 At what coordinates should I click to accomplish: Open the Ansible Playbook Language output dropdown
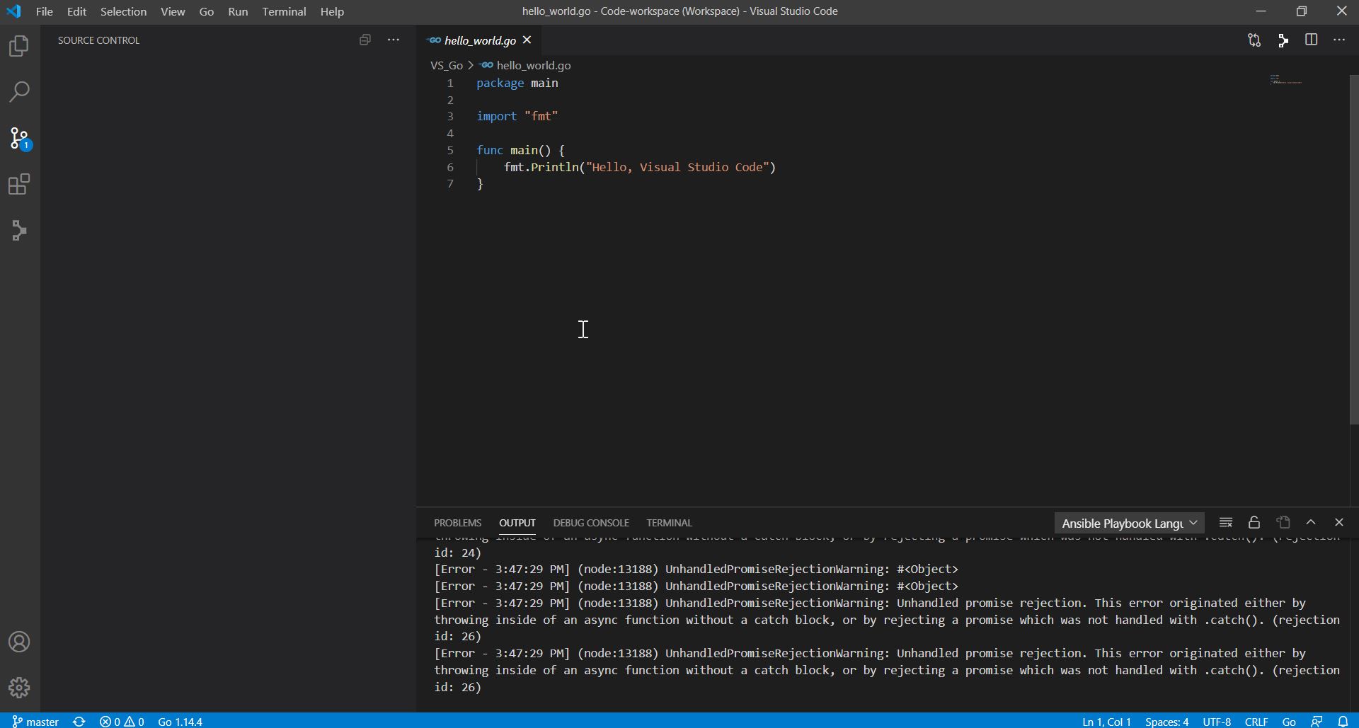(x=1129, y=523)
